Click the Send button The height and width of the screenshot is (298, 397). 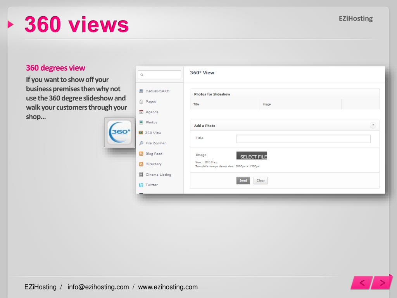[x=243, y=180]
